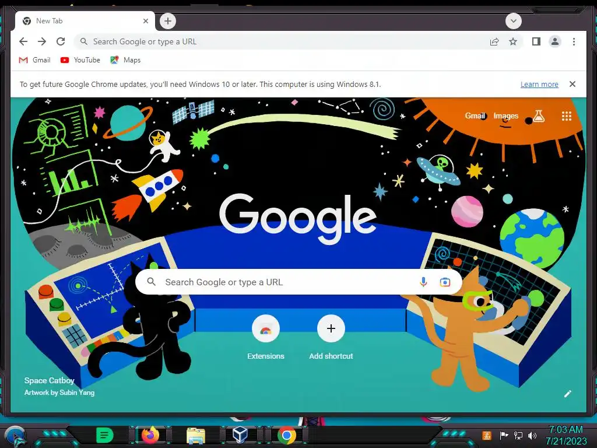Bookmark this tab with the star icon
The width and height of the screenshot is (597, 448).
513,41
